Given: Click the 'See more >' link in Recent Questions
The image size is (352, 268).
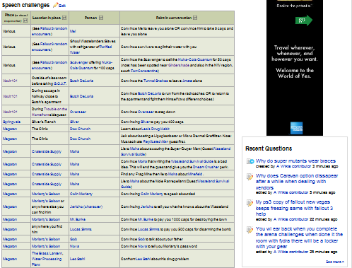Looking at the screenshot, I should pos(335,262).
